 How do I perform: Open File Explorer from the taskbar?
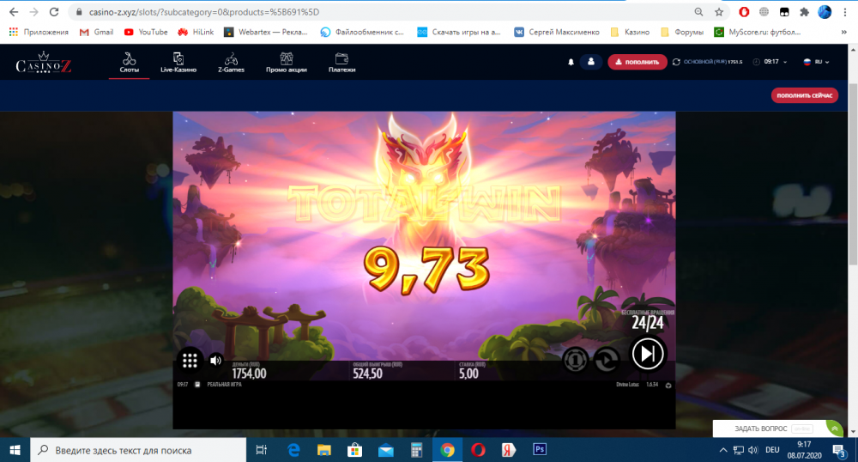pyautogui.click(x=324, y=450)
